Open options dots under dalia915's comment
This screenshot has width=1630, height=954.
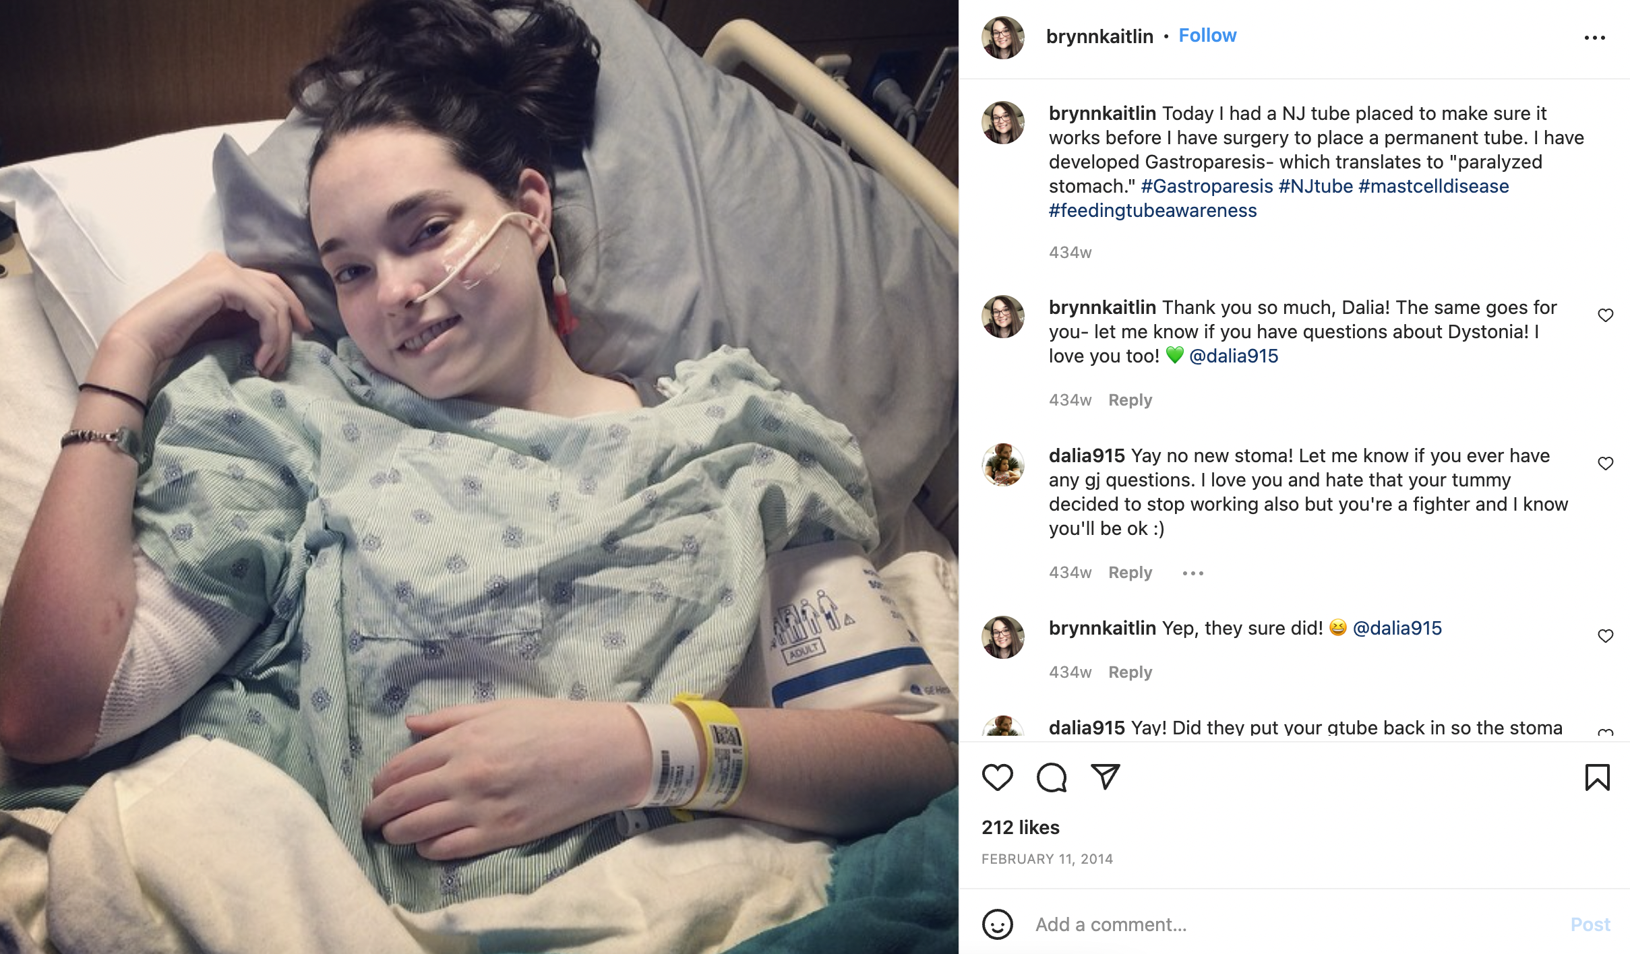tap(1193, 573)
